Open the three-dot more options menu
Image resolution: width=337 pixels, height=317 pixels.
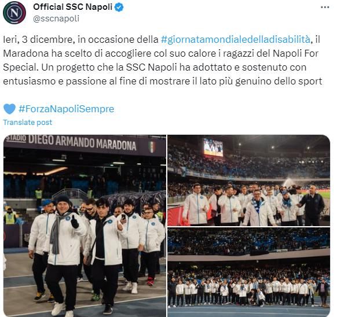325,7
